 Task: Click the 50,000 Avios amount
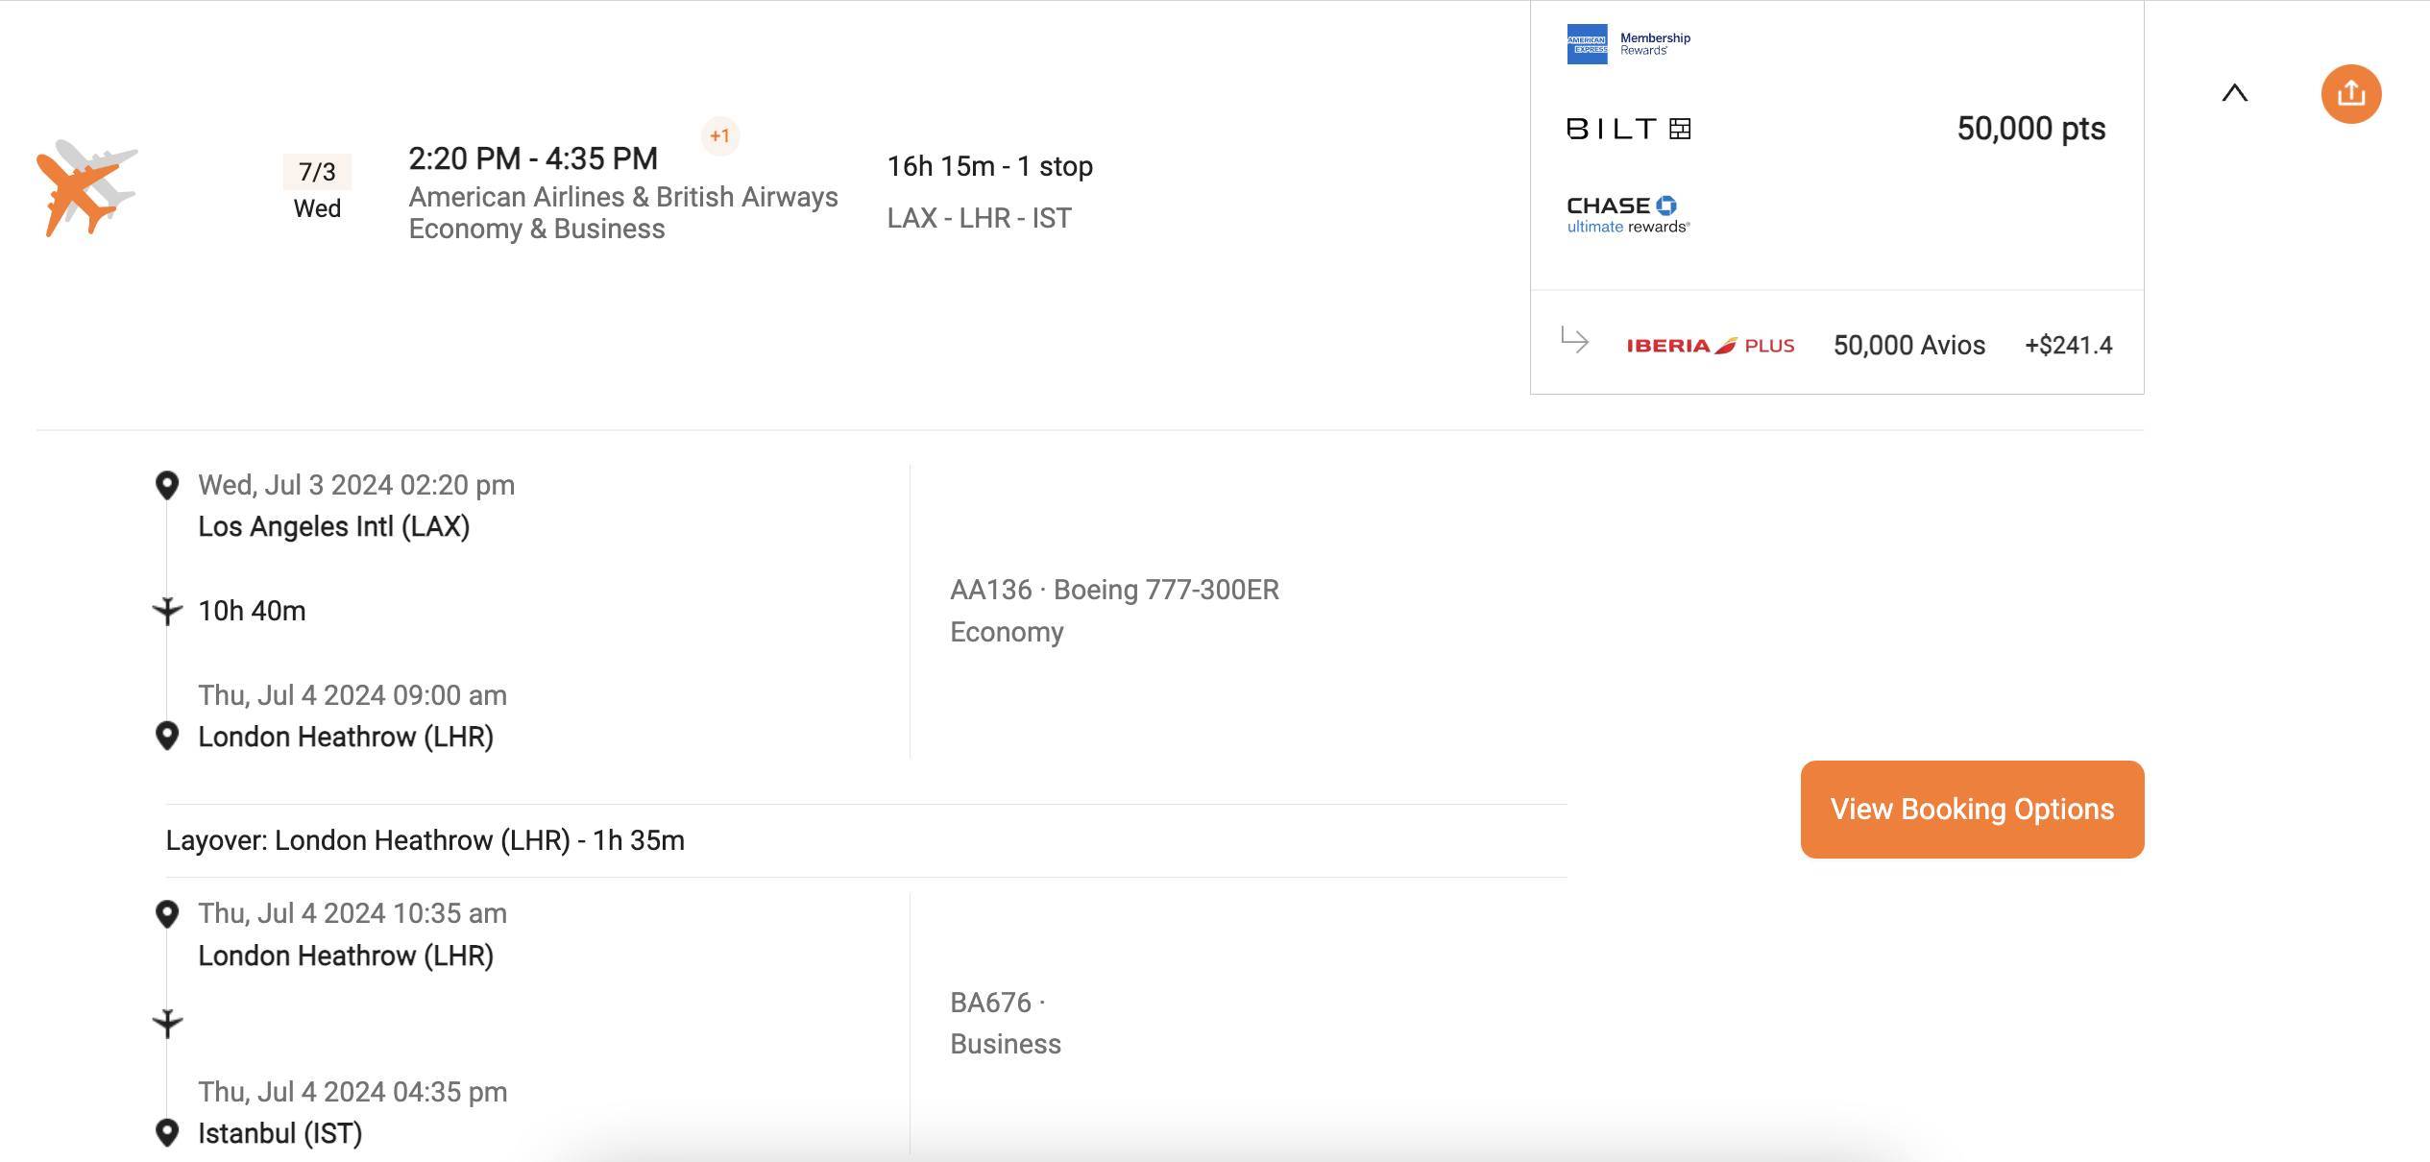(x=1908, y=346)
